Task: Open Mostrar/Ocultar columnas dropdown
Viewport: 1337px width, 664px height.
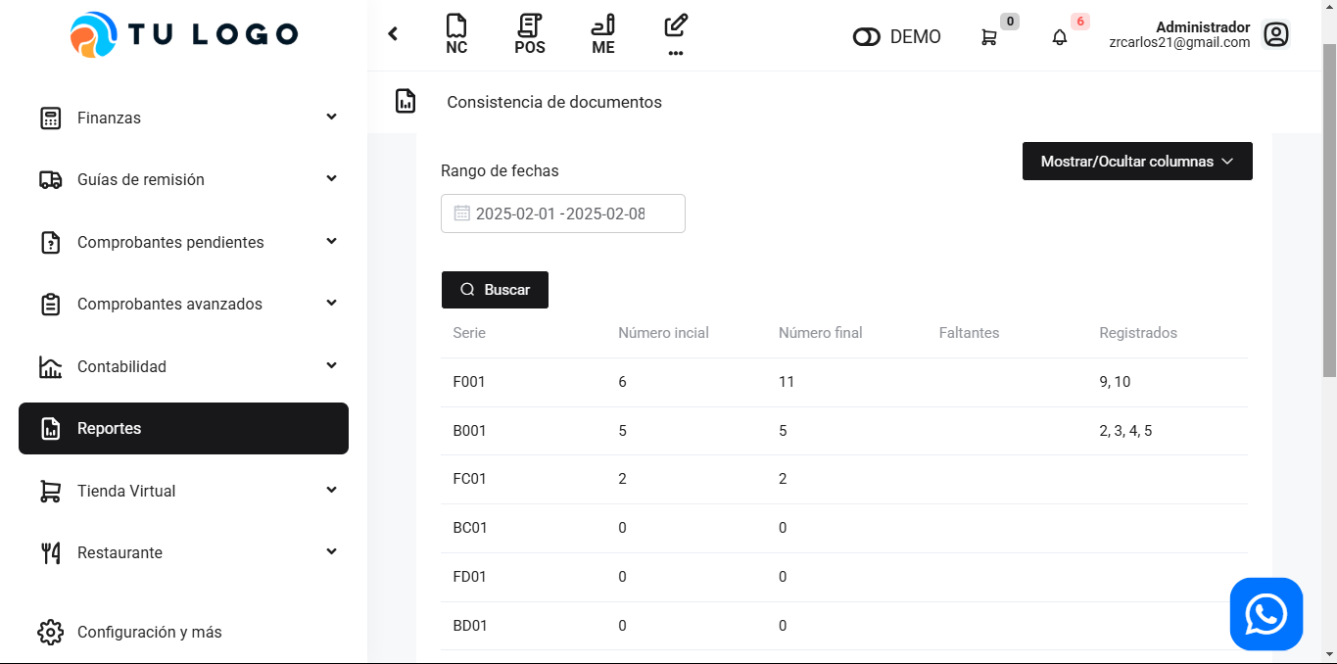Action: (x=1136, y=162)
